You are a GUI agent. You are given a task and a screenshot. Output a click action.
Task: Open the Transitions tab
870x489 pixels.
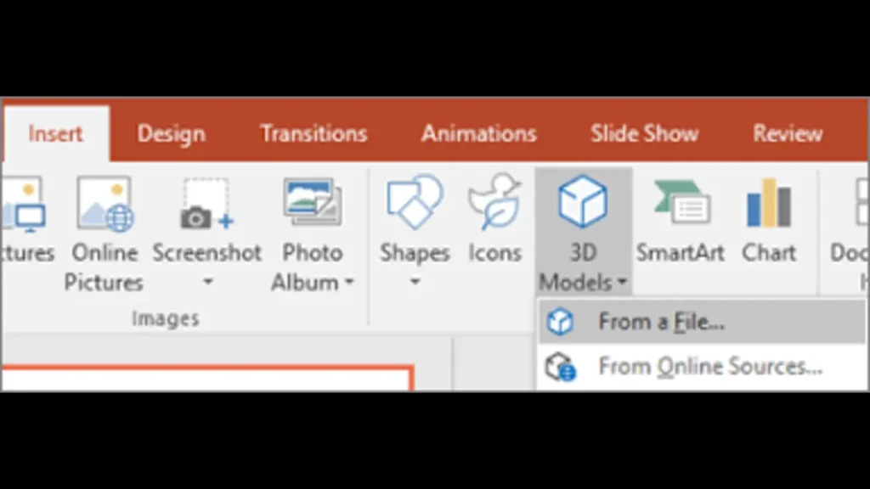coord(314,133)
